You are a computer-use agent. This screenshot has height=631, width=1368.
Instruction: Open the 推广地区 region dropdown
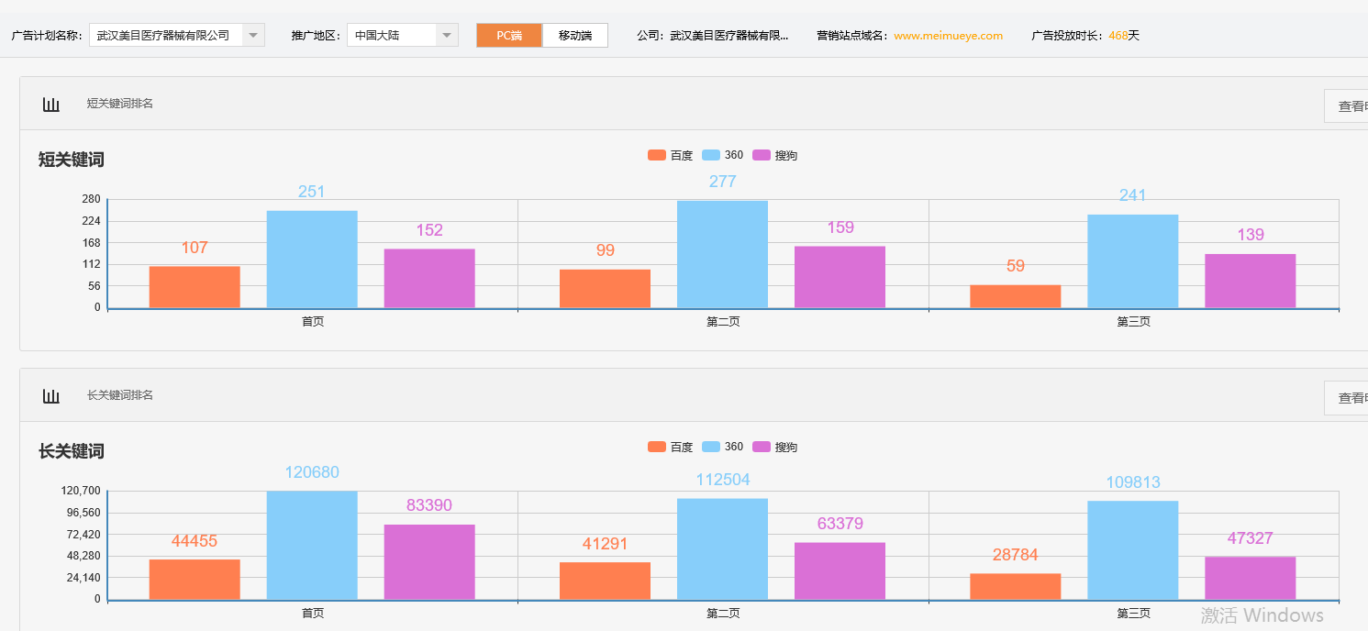point(447,35)
